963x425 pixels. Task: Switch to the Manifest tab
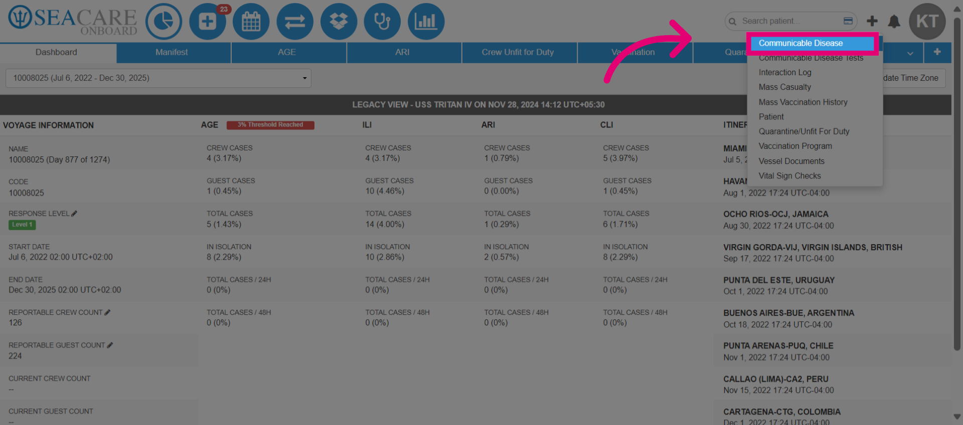172,52
